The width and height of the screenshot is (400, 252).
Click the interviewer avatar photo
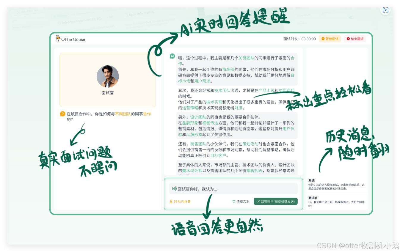pos(108,76)
